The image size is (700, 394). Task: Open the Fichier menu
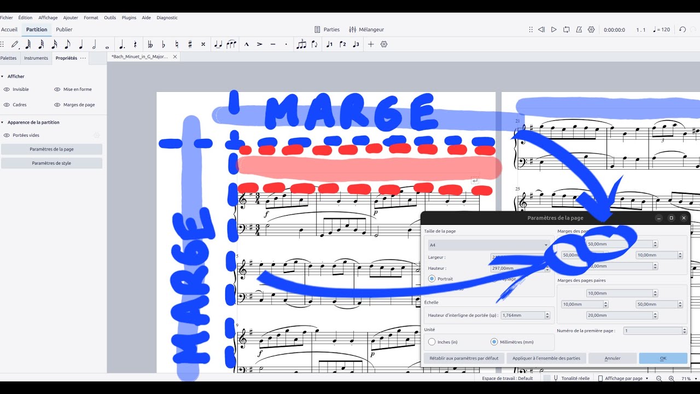coord(7,18)
